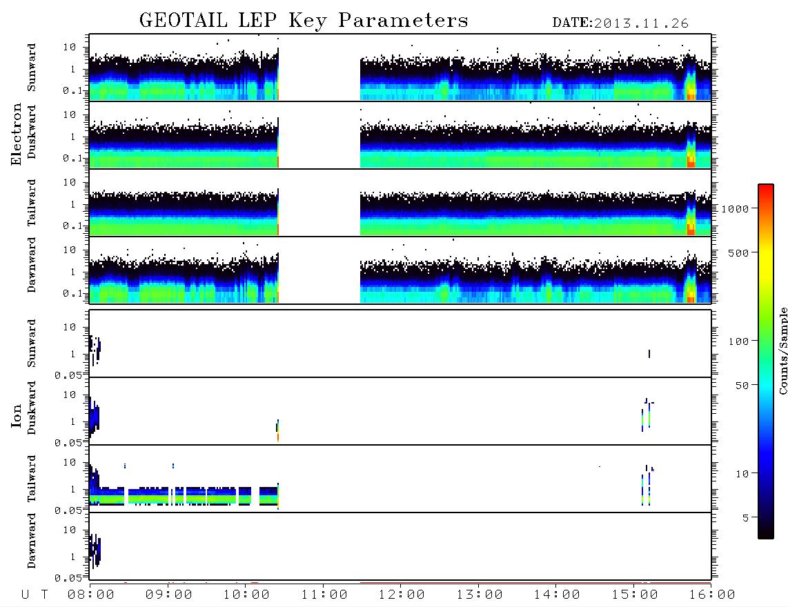Click the colorbar tick label 10
Image resolution: width=788 pixels, height=607 pixels.
742,474
